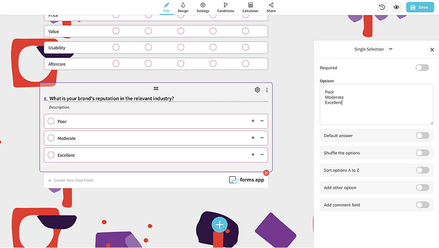Screen dimensions: 439x248
Task: Add an option after Moderate with plus
Action: [x=253, y=138]
